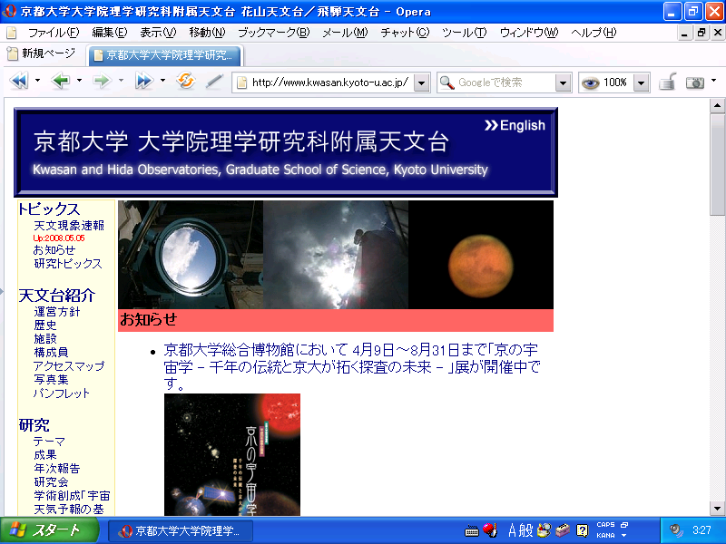The width and height of the screenshot is (726, 544).
Task: Toggle KANA indicator in language bar
Action: coord(605,535)
